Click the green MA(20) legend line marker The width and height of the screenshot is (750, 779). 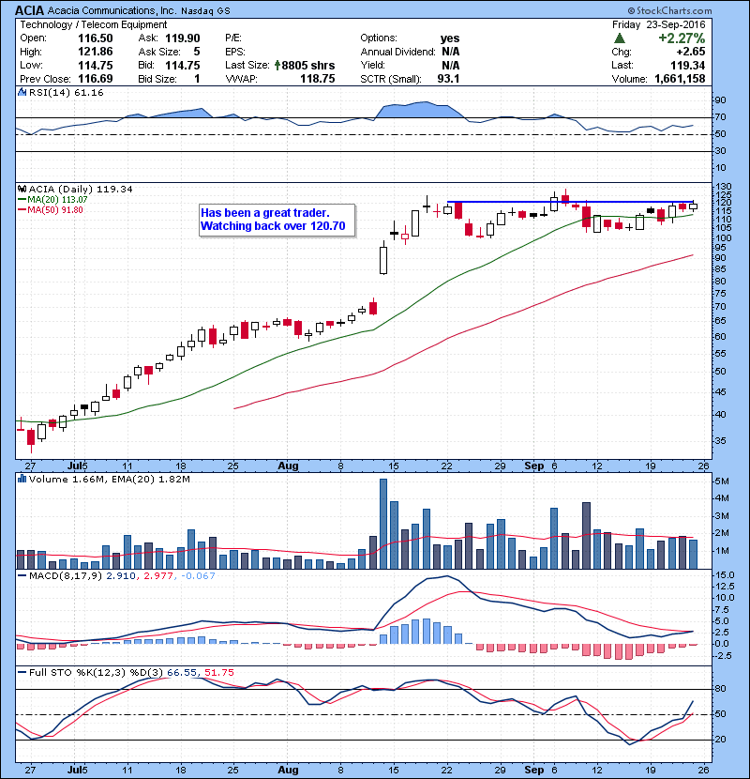point(23,199)
